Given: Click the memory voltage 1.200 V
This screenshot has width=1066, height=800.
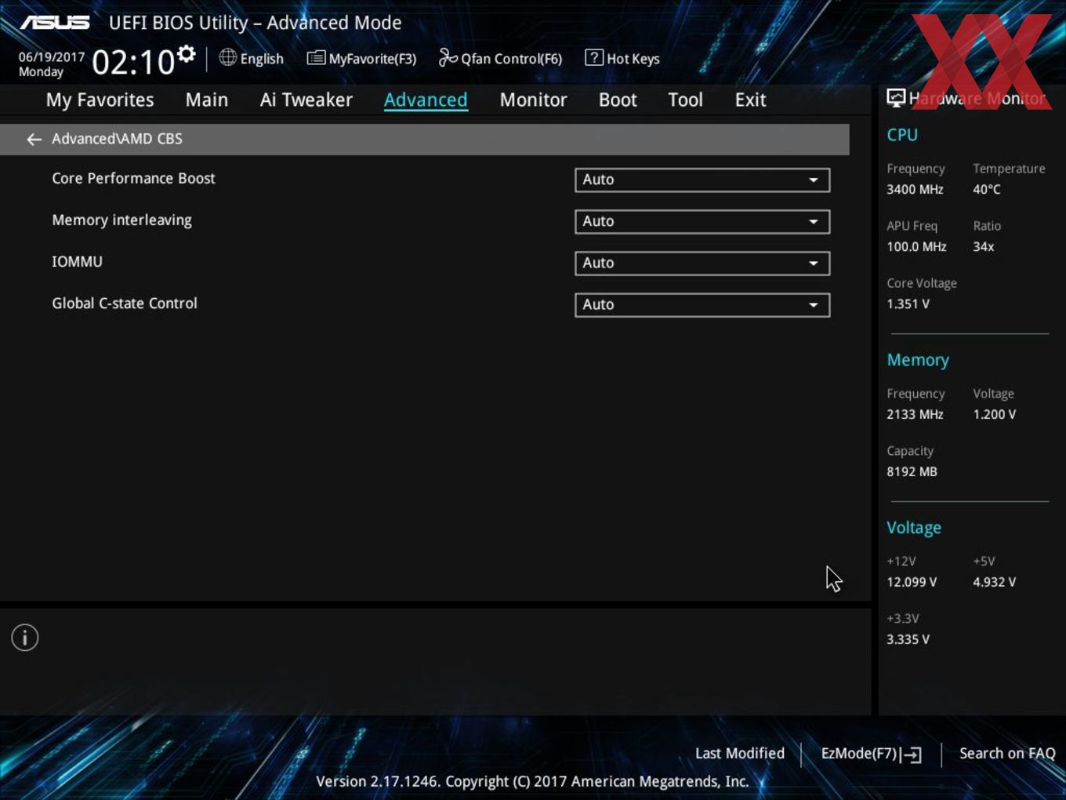Looking at the screenshot, I should [994, 414].
